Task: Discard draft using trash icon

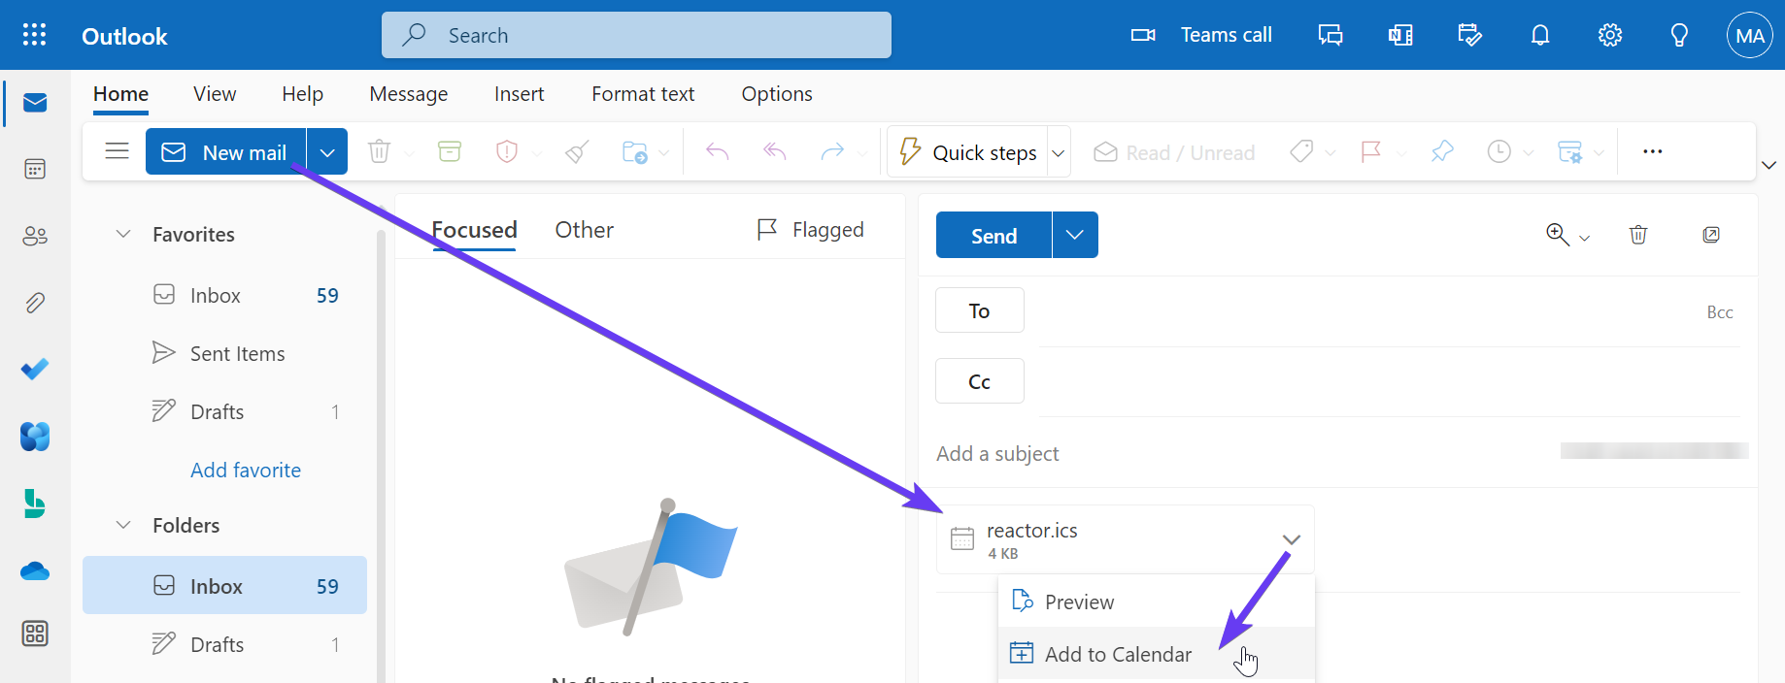Action: click(1638, 235)
